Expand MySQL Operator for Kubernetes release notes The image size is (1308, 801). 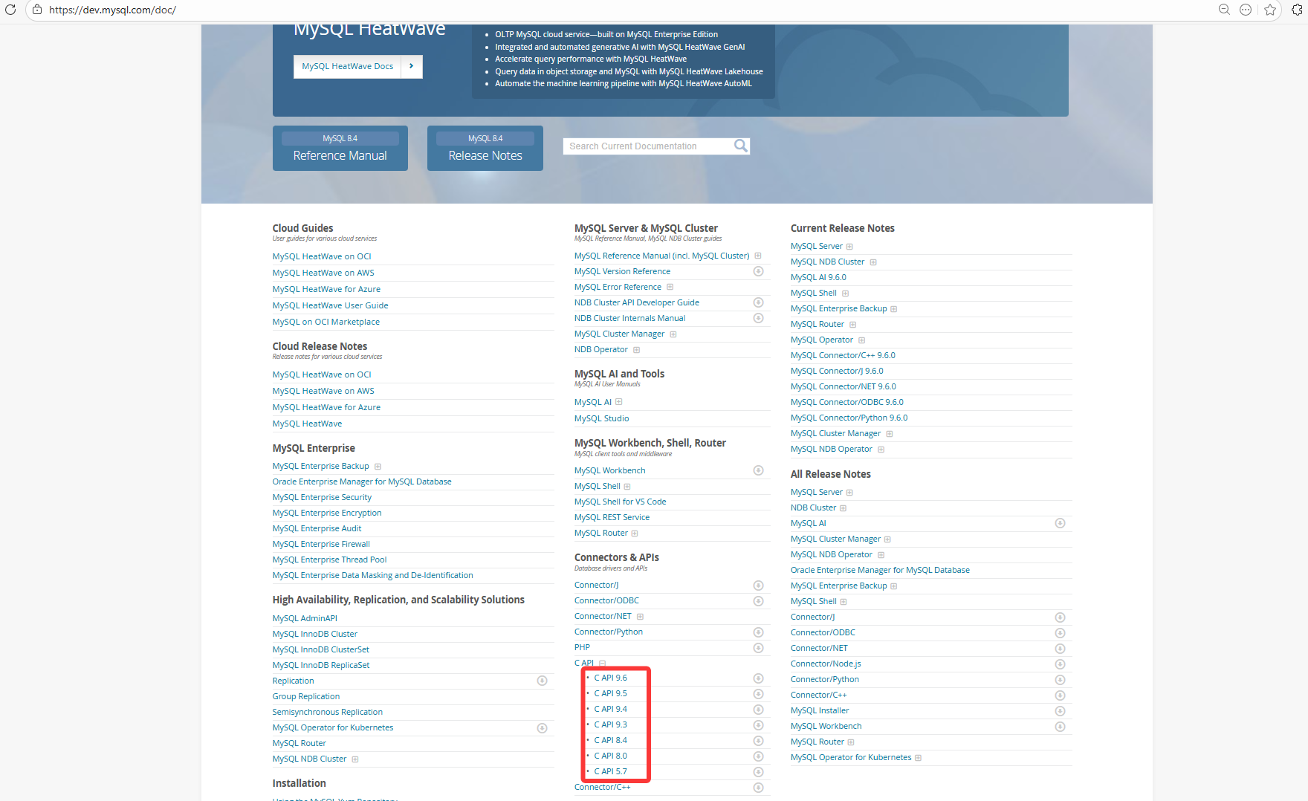(918, 758)
